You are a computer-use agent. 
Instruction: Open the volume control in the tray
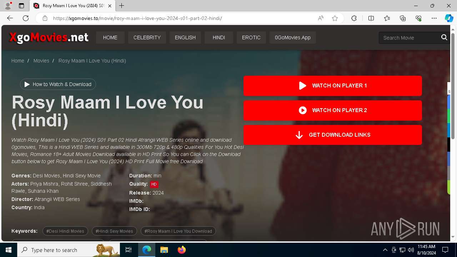[411, 250]
